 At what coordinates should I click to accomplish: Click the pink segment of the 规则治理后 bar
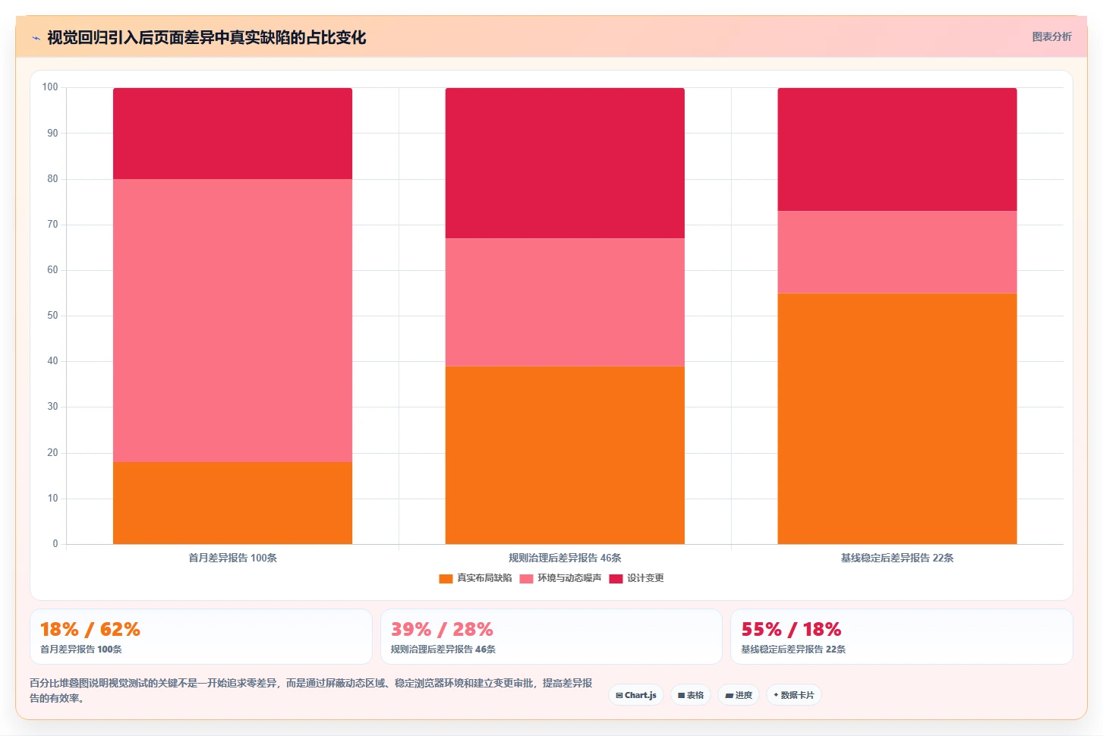565,302
